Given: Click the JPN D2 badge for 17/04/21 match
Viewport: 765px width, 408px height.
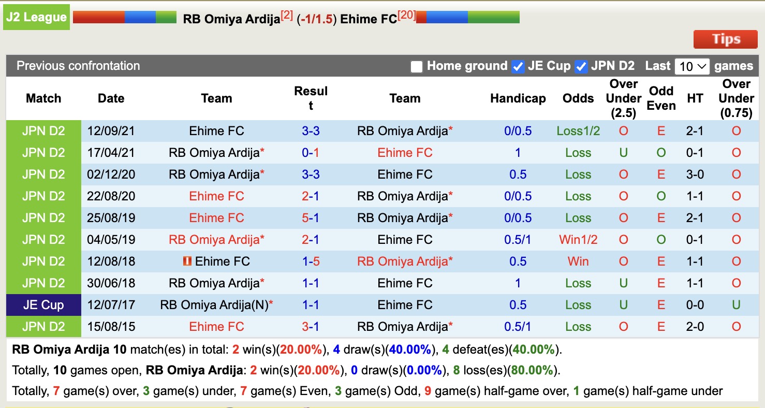Looking at the screenshot, I should click(x=43, y=152).
